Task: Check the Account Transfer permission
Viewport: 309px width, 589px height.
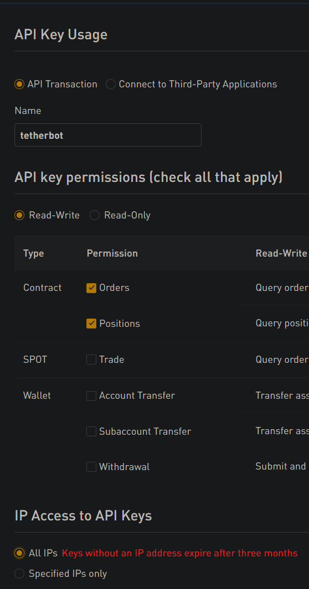Action: pyautogui.click(x=91, y=395)
